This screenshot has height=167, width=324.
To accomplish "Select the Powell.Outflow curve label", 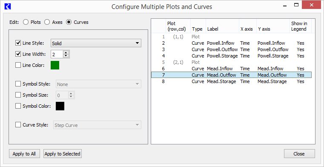I will (222, 49).
